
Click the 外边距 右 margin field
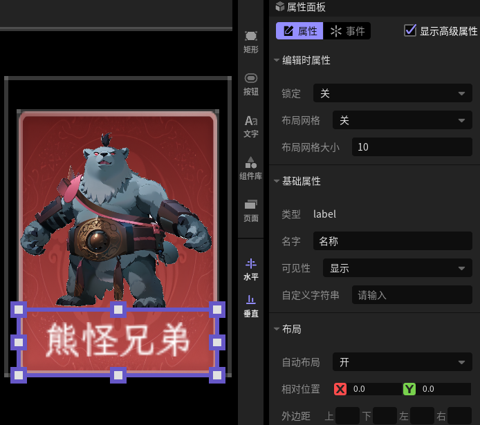(459, 416)
